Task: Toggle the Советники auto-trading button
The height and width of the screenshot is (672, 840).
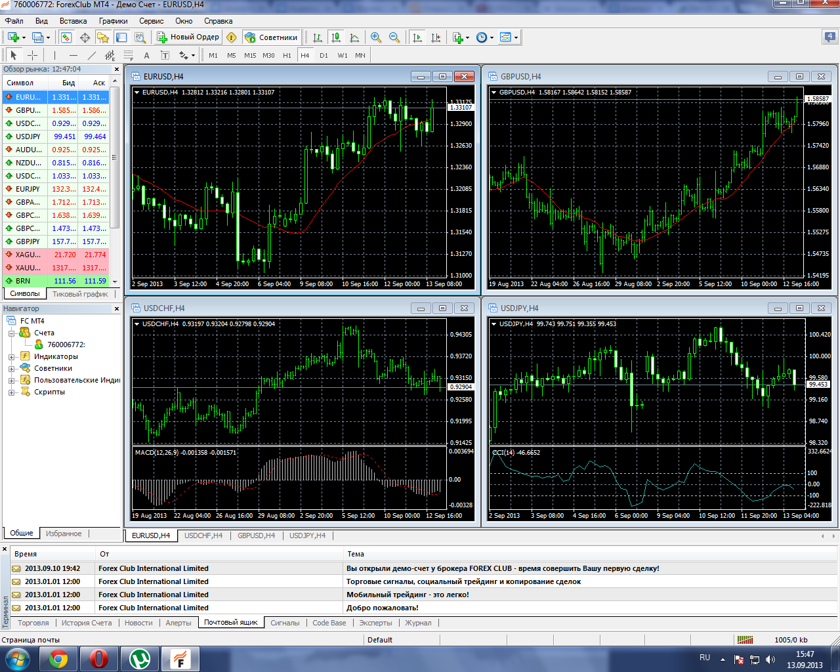Action: 271,37
